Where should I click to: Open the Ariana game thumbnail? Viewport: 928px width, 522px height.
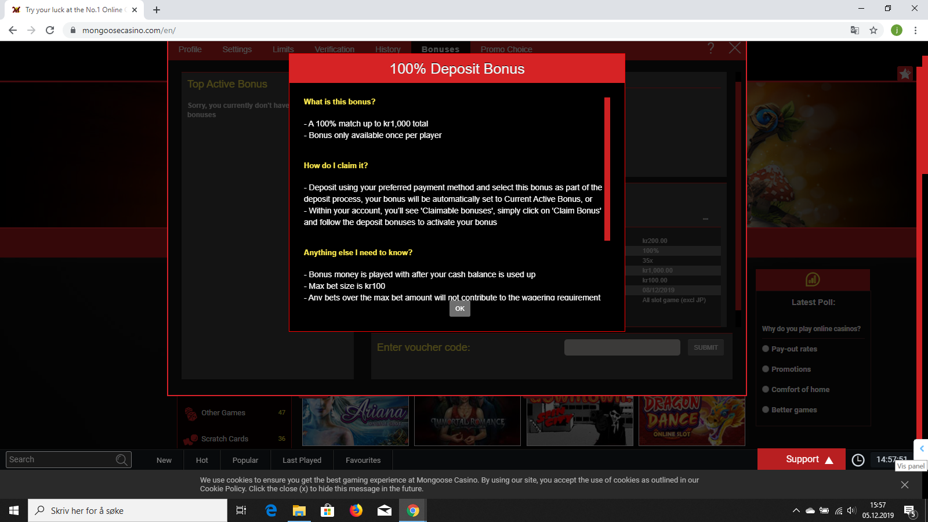[x=356, y=421]
